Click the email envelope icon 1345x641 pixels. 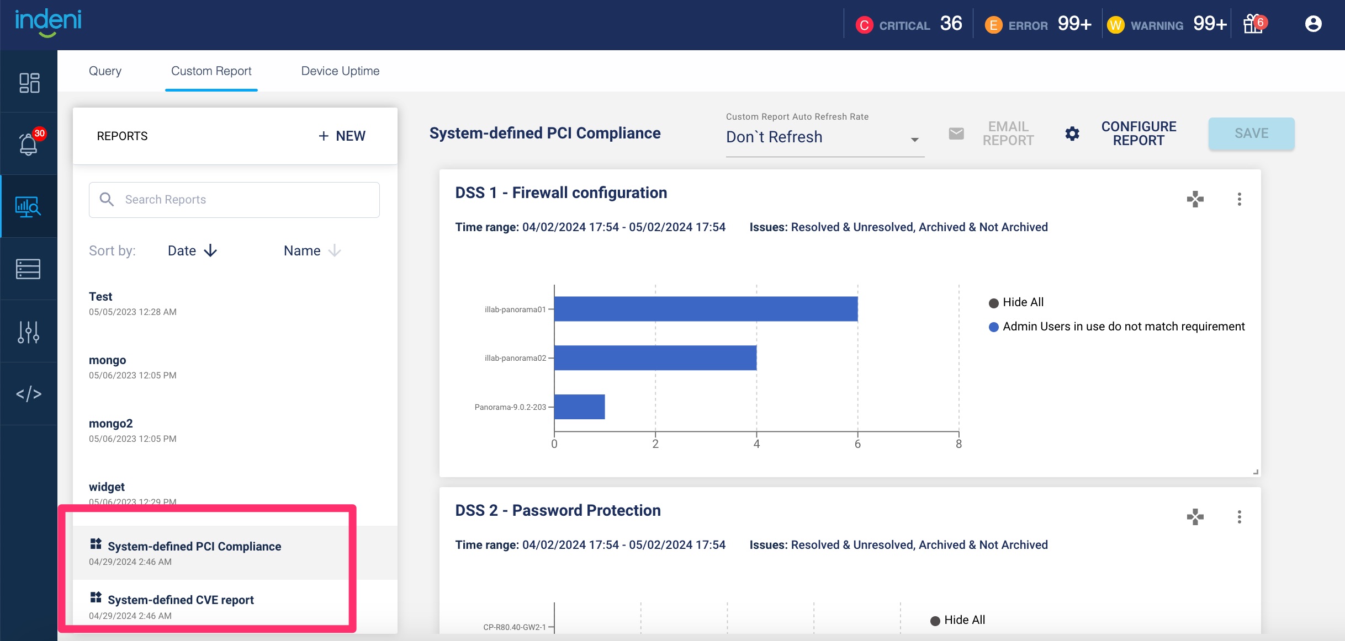click(956, 133)
